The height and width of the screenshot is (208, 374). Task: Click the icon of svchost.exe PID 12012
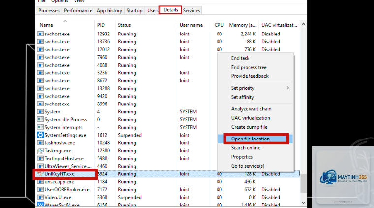point(40,49)
